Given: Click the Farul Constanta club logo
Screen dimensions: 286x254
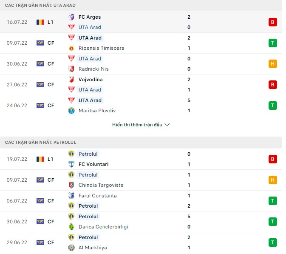Looking at the screenshot, I should (x=71, y=196).
